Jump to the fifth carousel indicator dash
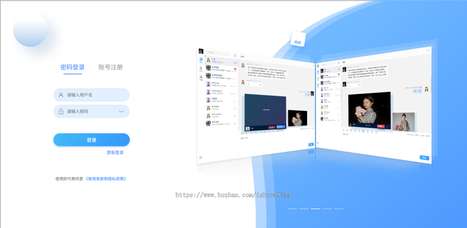This screenshot has height=228, width=467. (x=339, y=209)
